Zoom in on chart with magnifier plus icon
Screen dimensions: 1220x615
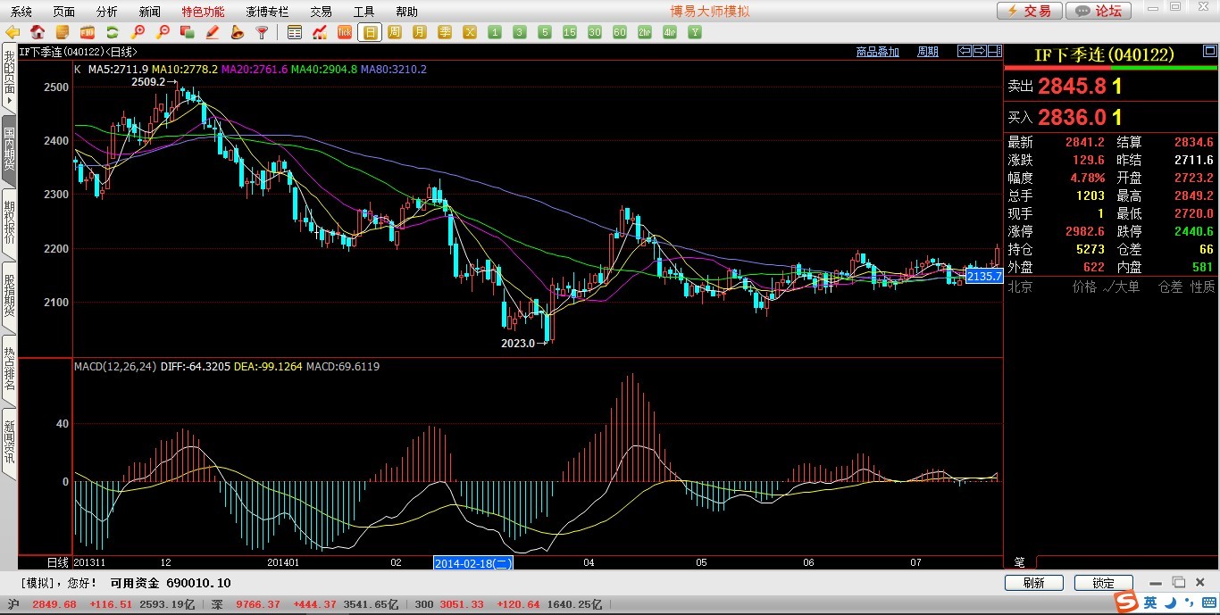pyautogui.click(x=138, y=32)
